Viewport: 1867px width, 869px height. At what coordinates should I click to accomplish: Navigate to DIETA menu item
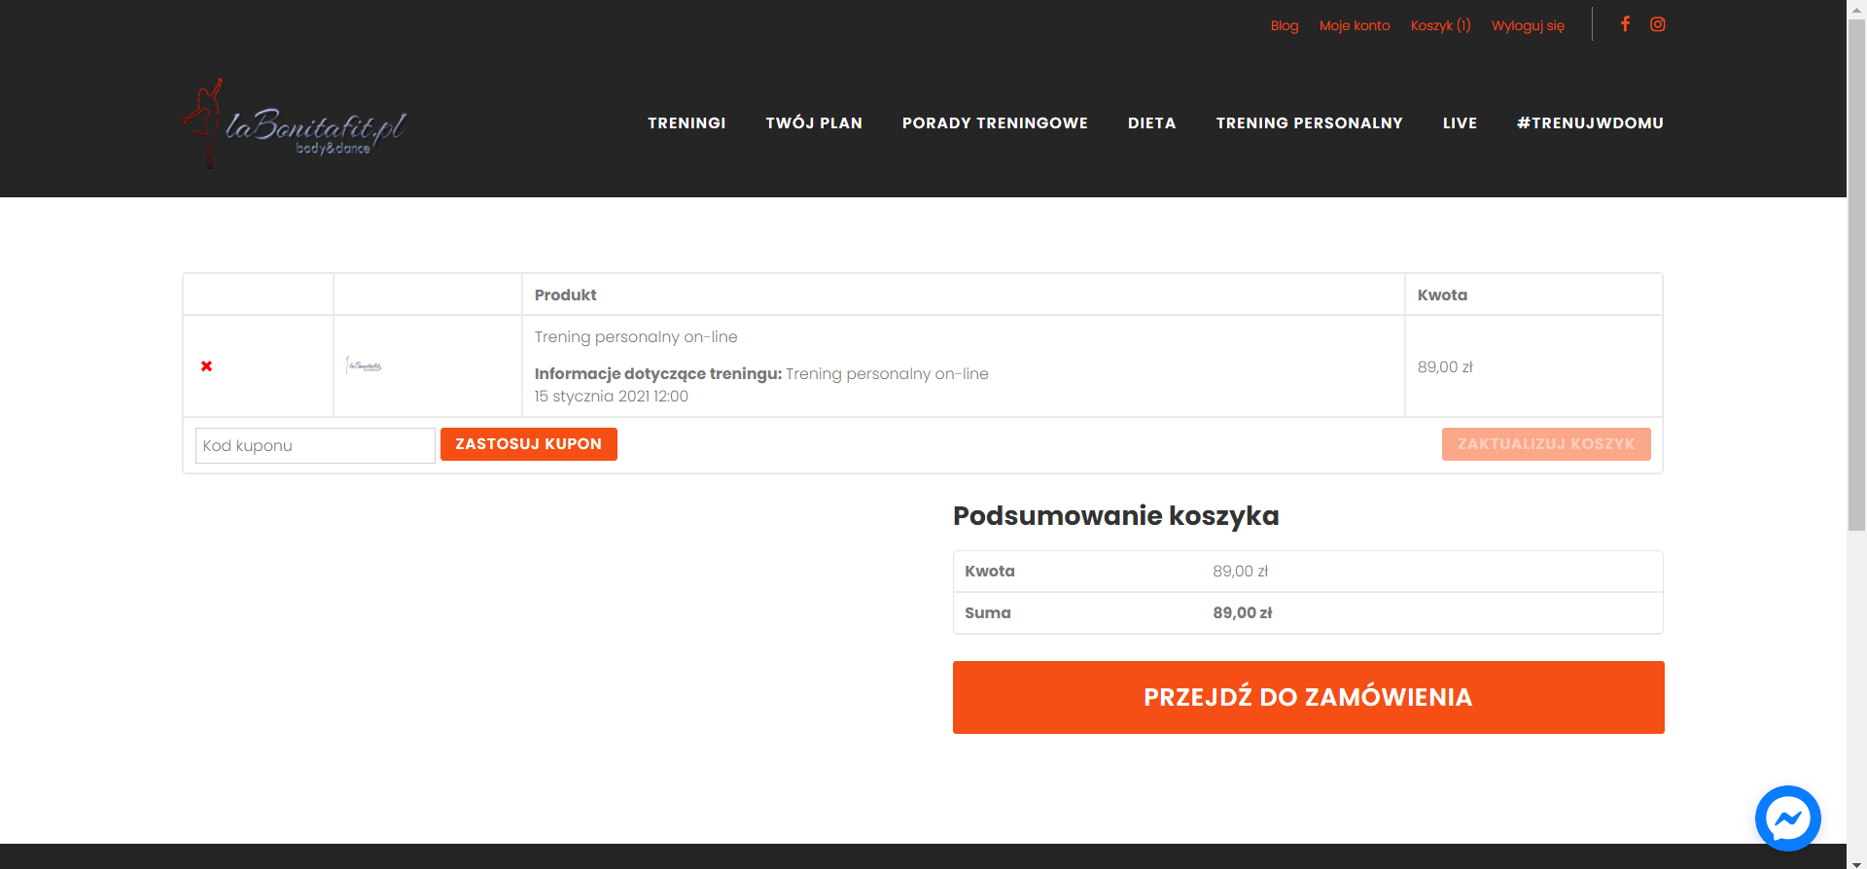[x=1151, y=123]
